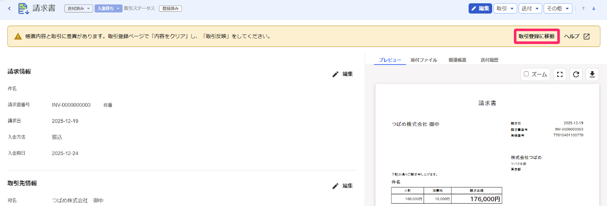Reload the preview with refresh icon
Image resolution: width=607 pixels, height=206 pixels.
coord(576,74)
